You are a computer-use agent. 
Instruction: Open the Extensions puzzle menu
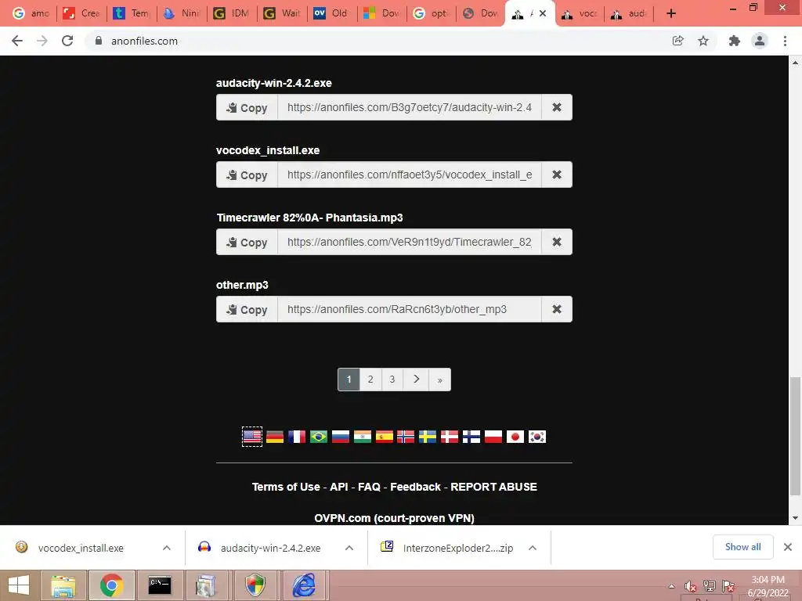pos(735,41)
